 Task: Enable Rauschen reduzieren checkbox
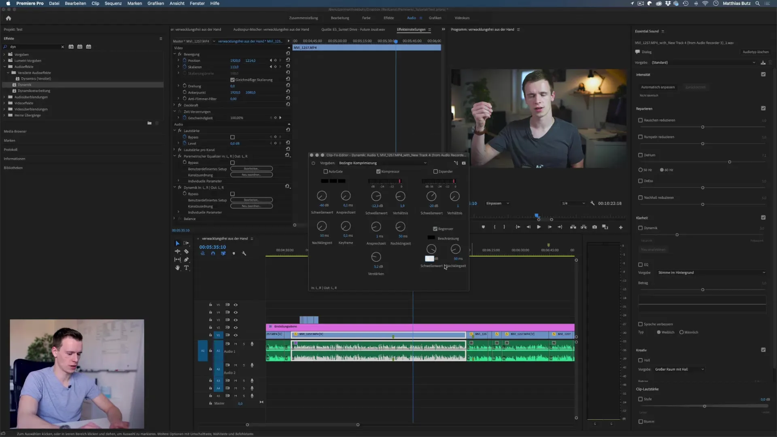pyautogui.click(x=640, y=120)
